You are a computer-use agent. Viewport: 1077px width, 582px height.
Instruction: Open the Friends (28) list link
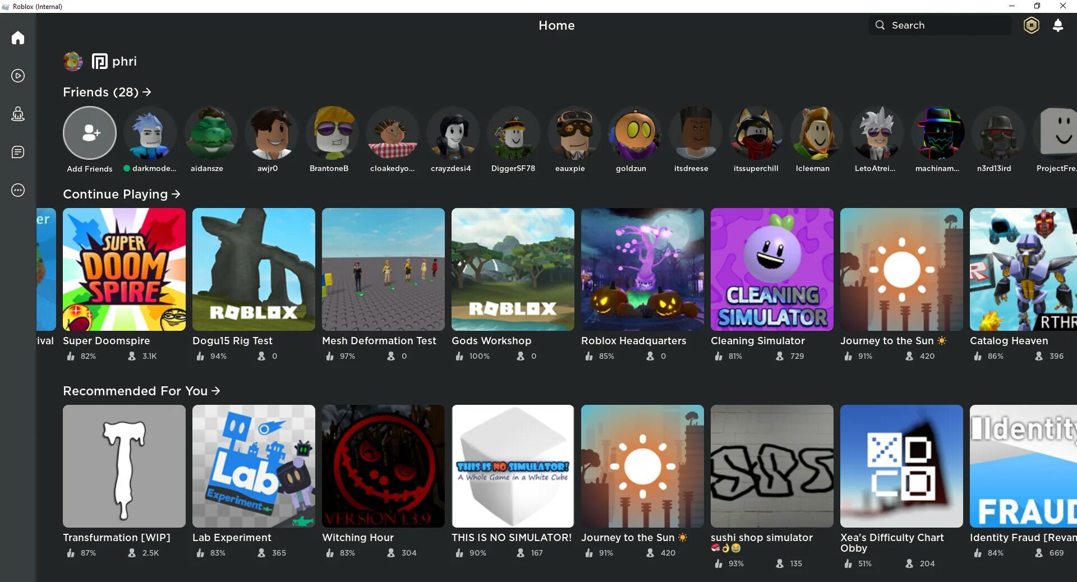click(x=107, y=92)
